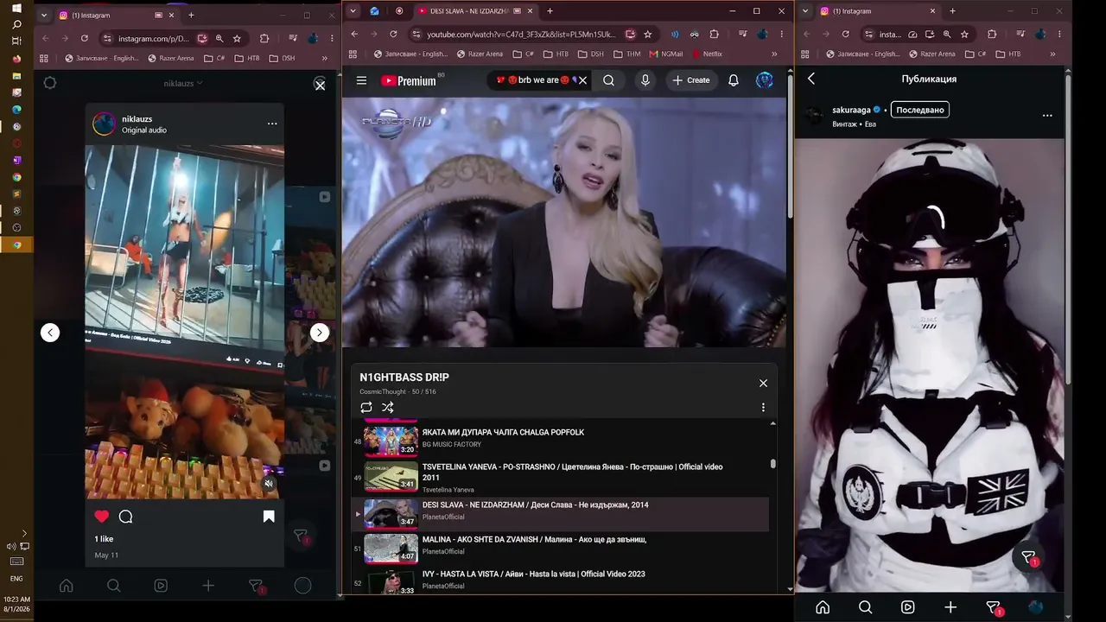
Task: Open the niklauzs profile name link
Action: coord(137,118)
